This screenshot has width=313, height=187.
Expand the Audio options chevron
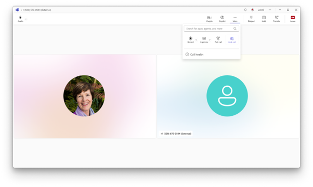(x=26, y=19)
